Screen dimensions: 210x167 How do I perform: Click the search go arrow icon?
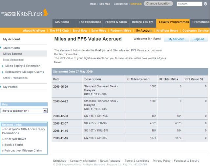tap(205, 4)
